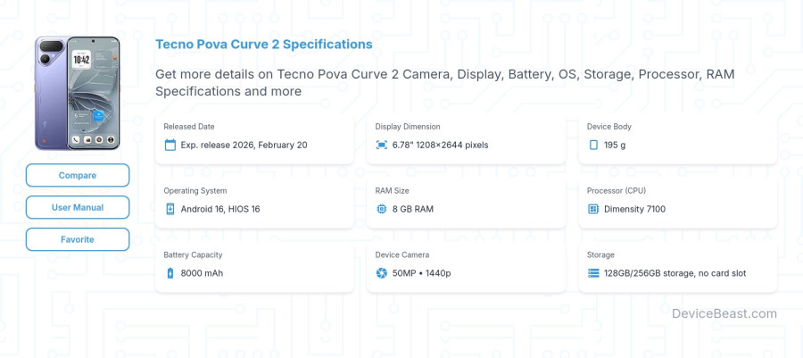Click the "8000 mAh" value
The width and height of the screenshot is (803, 358).
coord(202,273)
